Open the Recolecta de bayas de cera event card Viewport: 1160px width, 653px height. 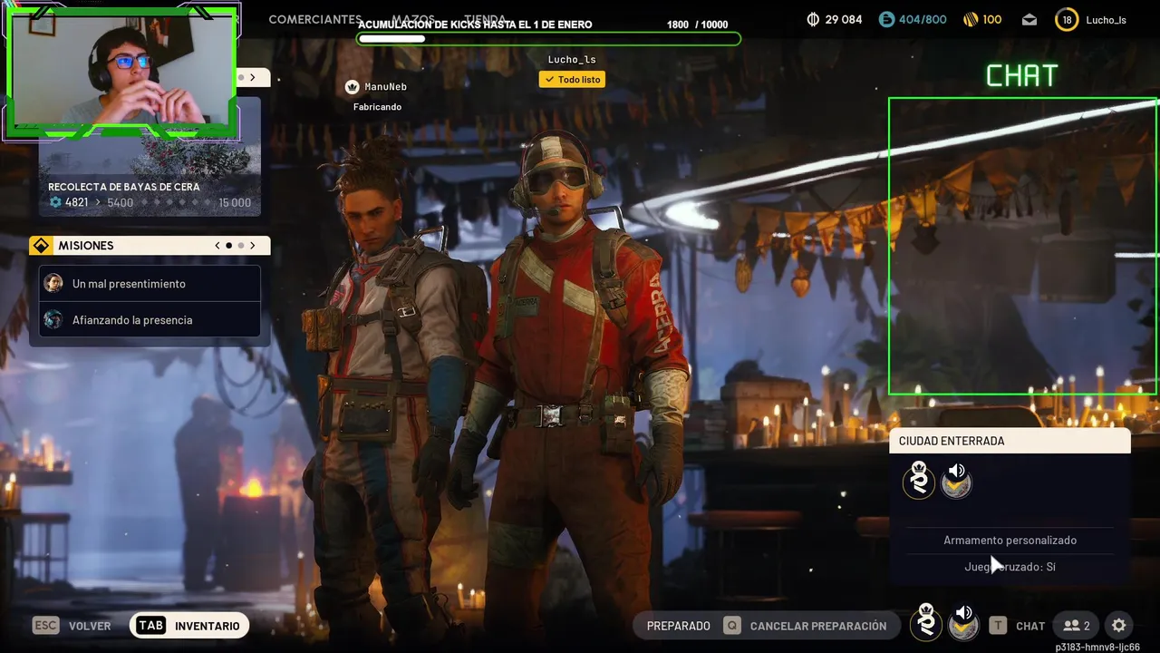[x=150, y=156]
